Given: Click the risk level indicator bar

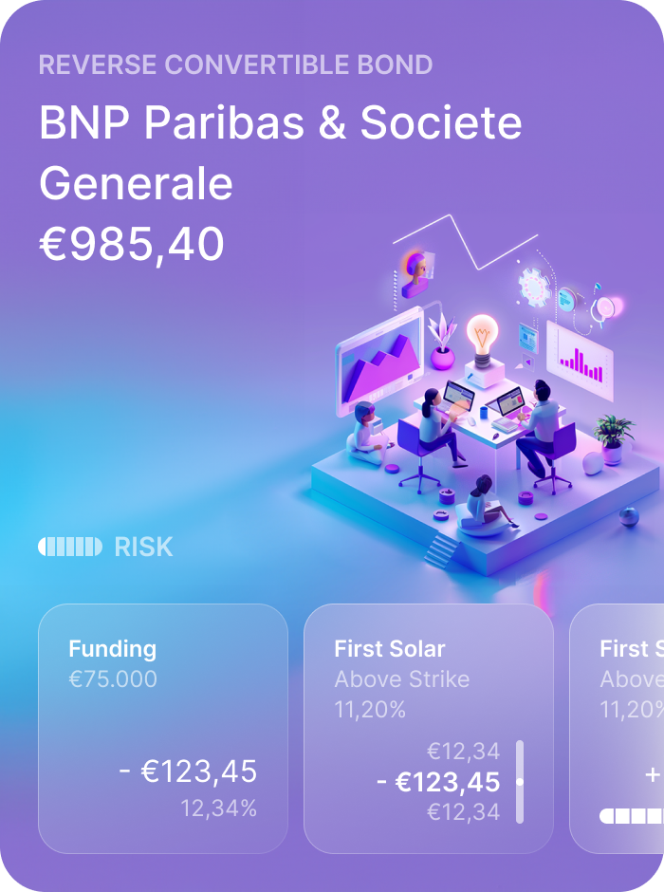Looking at the screenshot, I should point(70,547).
